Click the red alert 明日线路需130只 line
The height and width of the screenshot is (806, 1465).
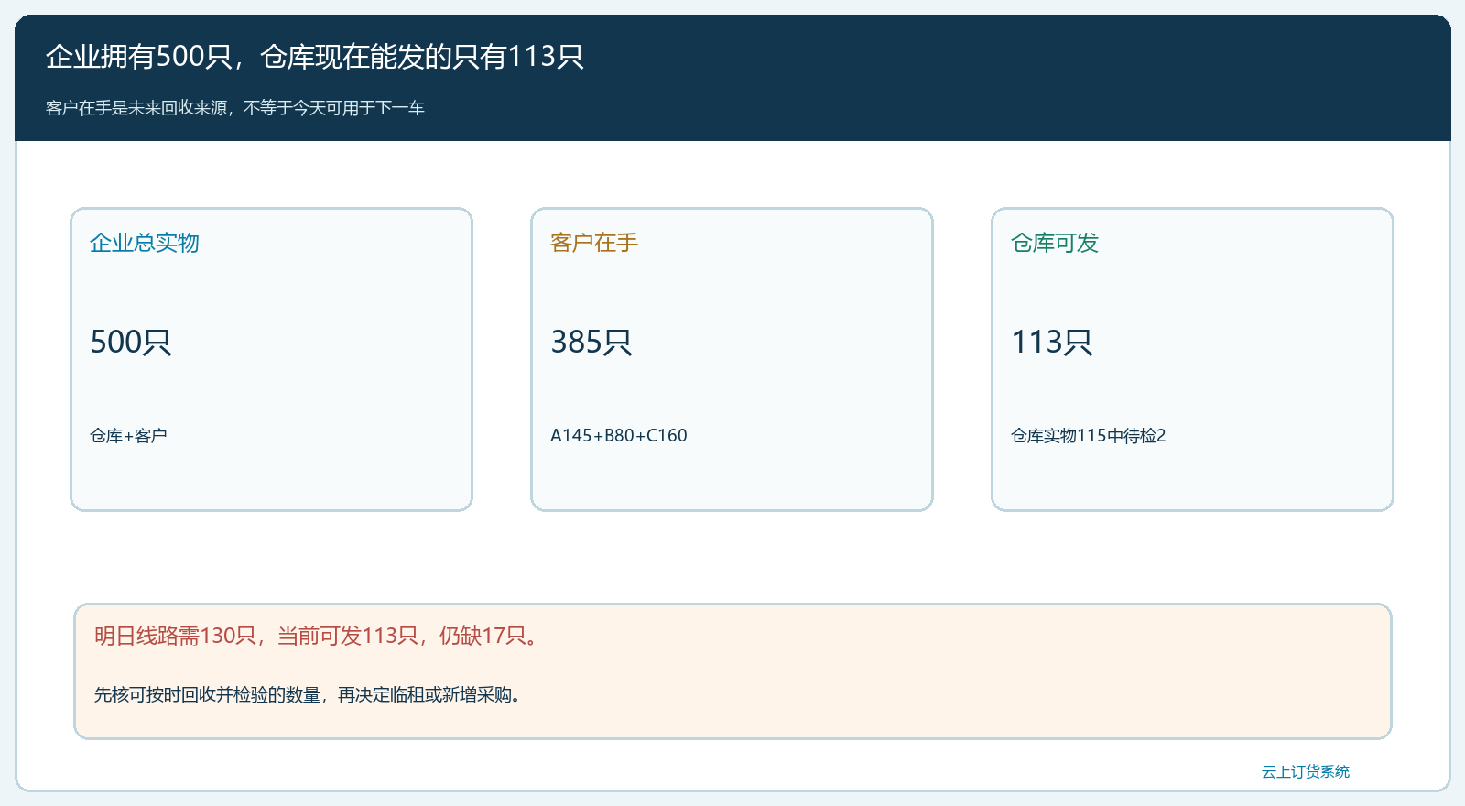pyautogui.click(x=319, y=636)
